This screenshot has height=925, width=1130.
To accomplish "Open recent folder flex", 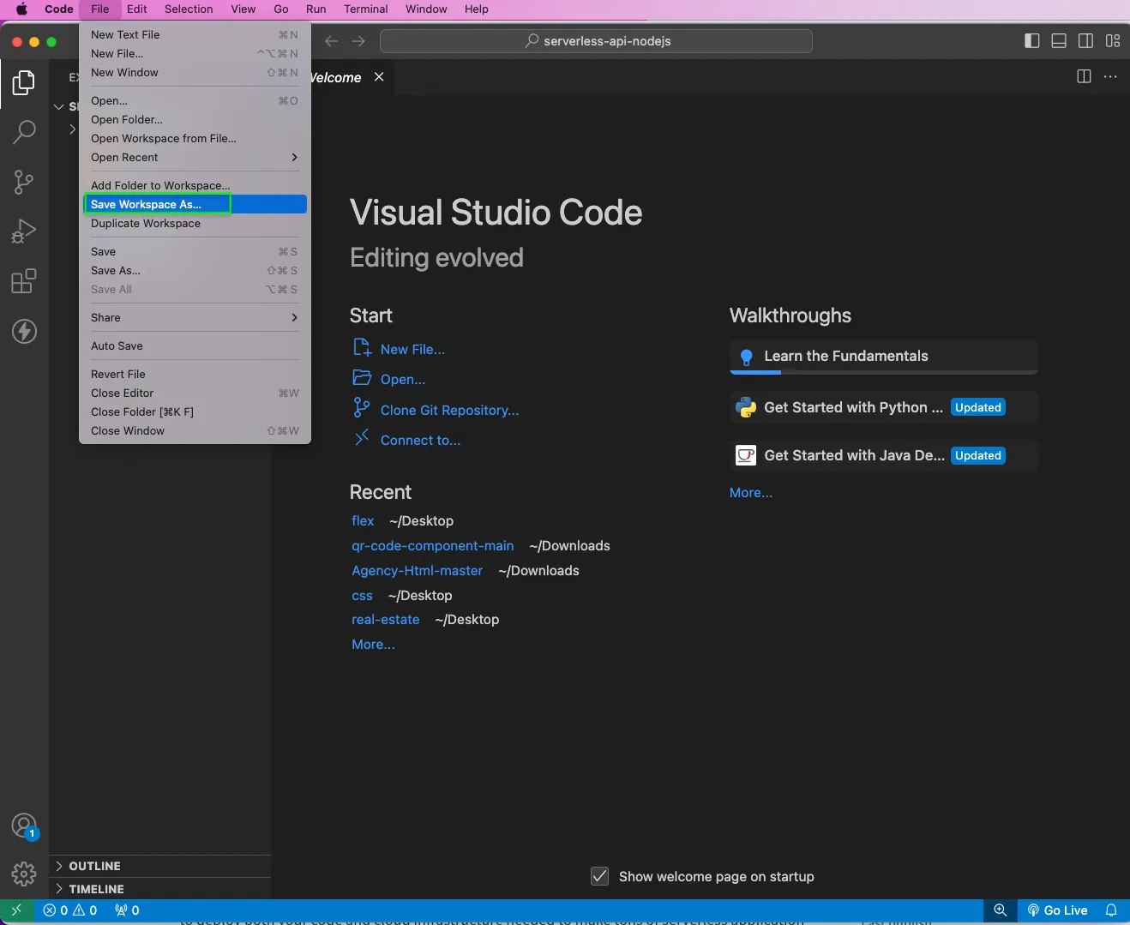I will (x=363, y=521).
